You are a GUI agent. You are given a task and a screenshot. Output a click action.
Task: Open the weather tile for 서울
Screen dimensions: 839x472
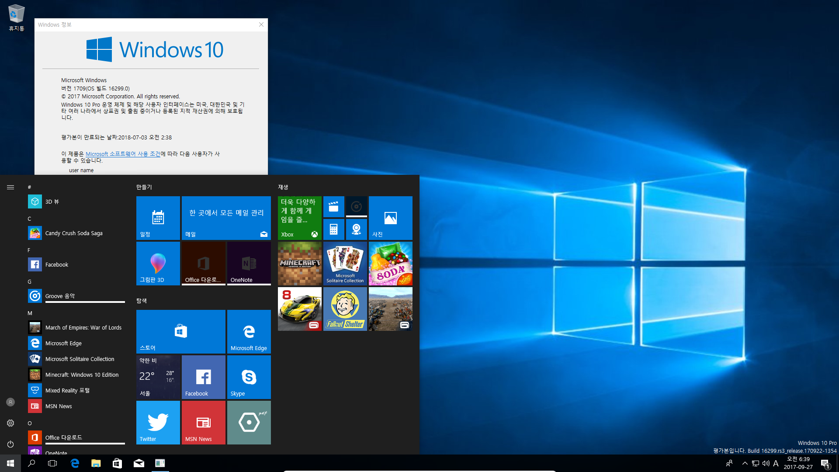point(158,377)
